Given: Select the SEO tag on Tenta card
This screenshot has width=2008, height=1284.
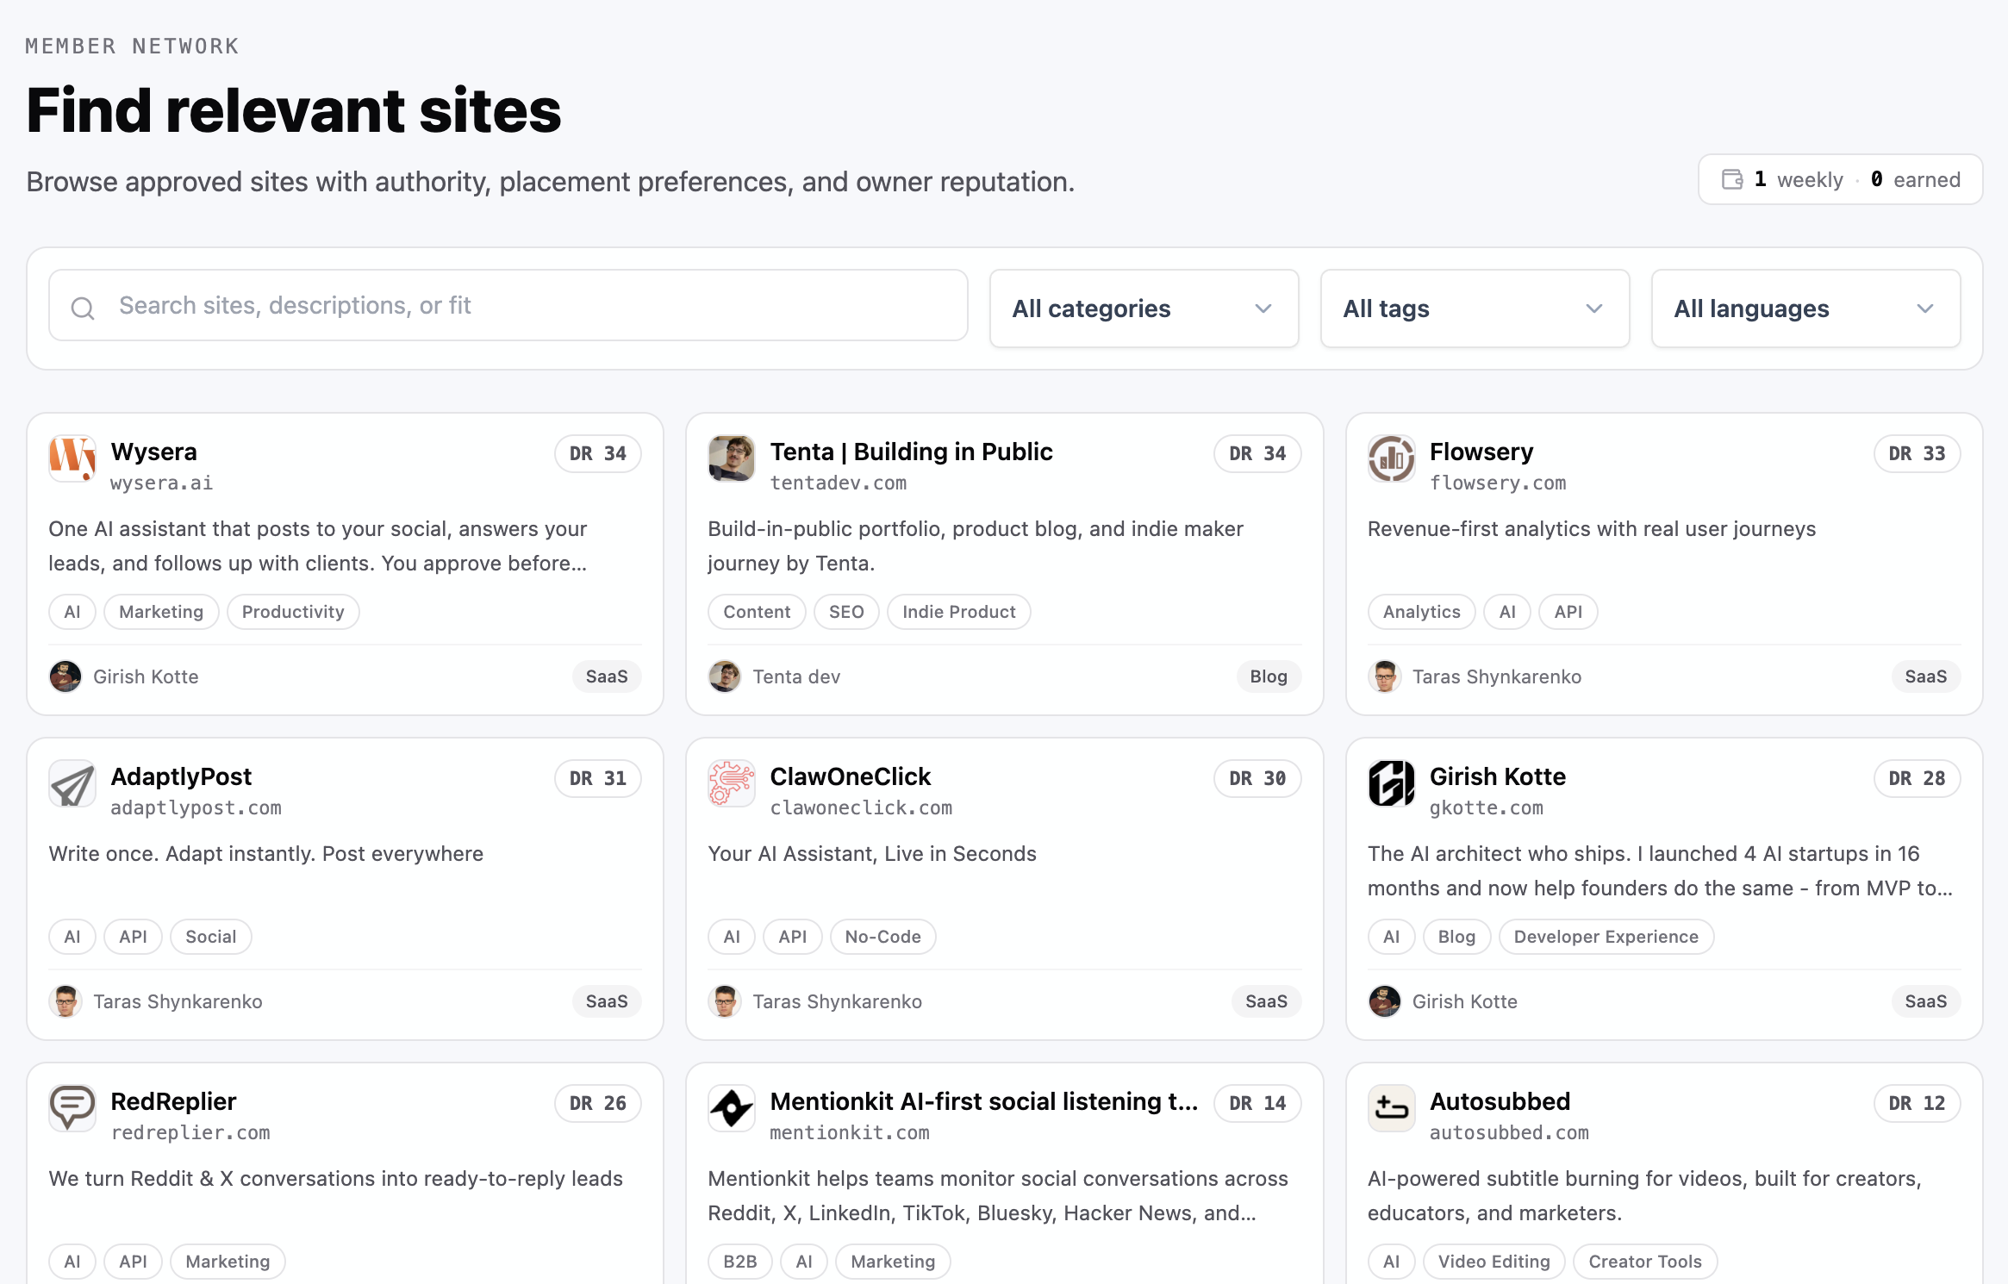Looking at the screenshot, I should [846, 612].
